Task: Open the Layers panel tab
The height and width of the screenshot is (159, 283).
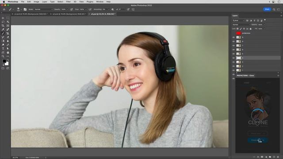Action: (x=235, y=16)
